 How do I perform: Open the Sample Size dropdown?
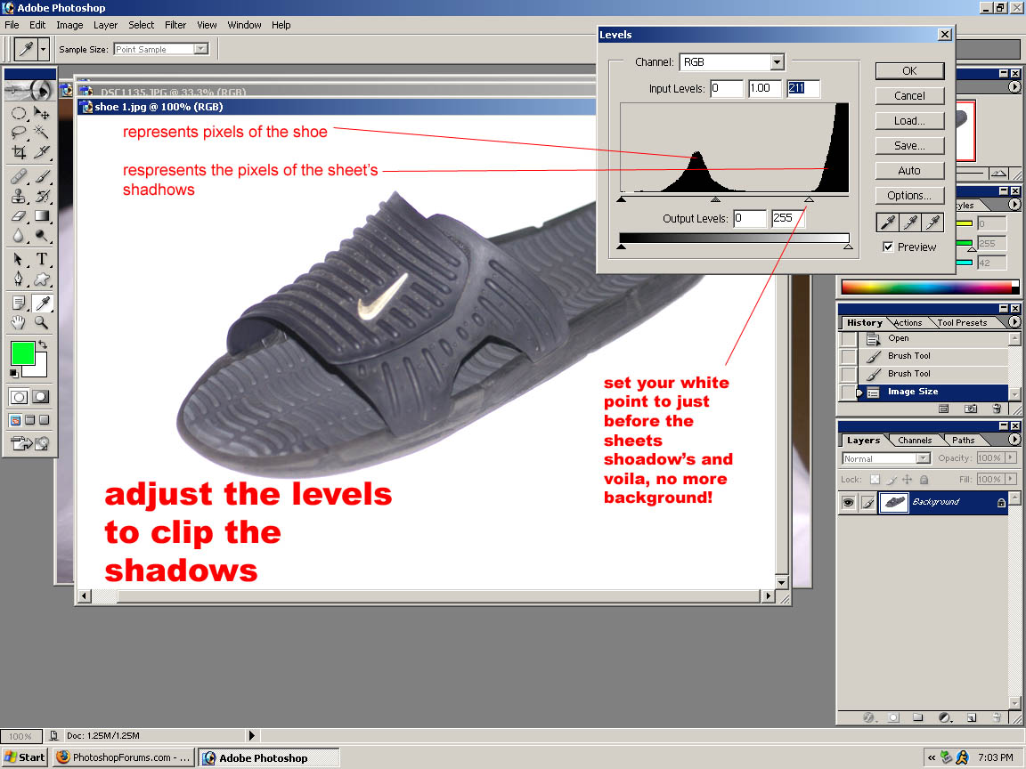coord(200,50)
